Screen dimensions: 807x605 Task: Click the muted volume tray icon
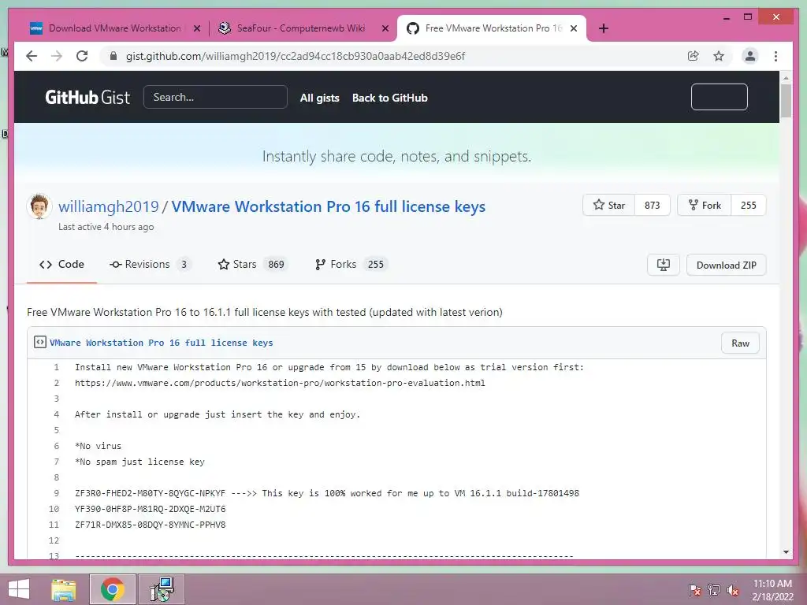[x=733, y=590]
